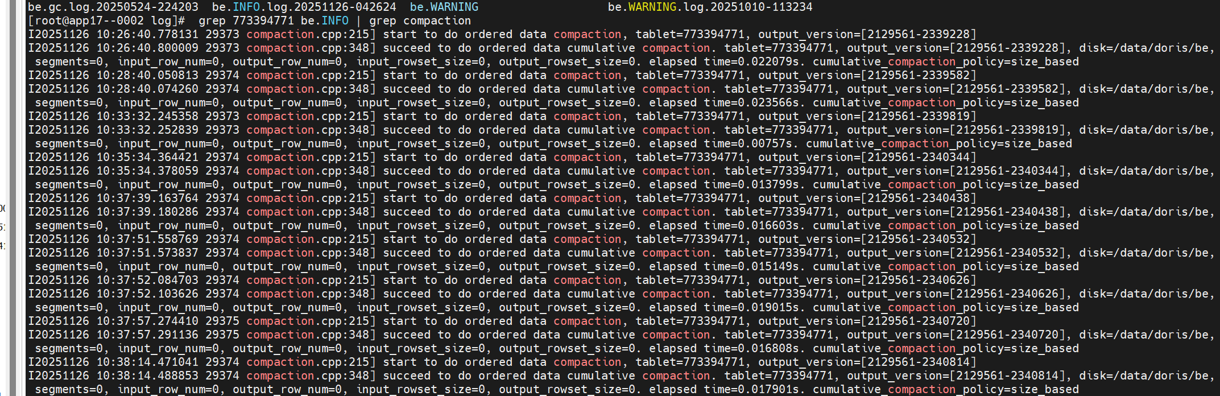
Task: Click the [root@app17--0002 log]# shell prompt
Action: 106,20
